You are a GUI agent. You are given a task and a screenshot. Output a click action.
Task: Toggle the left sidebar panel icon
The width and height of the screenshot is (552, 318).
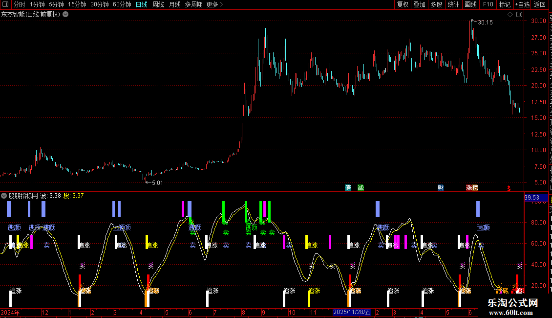pos(5,4)
